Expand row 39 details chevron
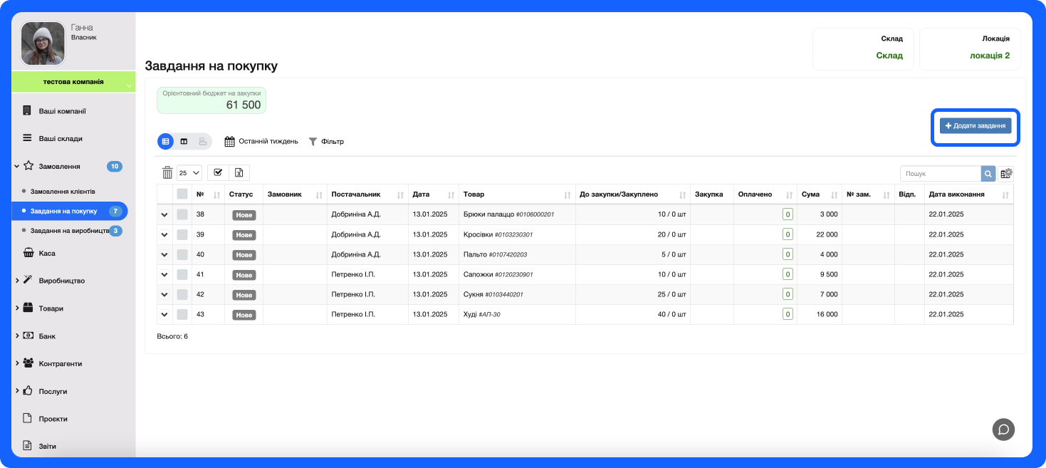Image resolution: width=1046 pixels, height=468 pixels. coord(164,234)
